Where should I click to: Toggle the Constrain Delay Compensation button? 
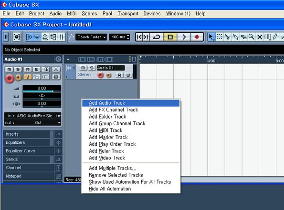click(17, 37)
